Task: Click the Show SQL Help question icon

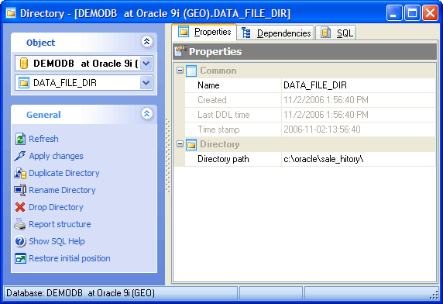Action: [x=20, y=241]
